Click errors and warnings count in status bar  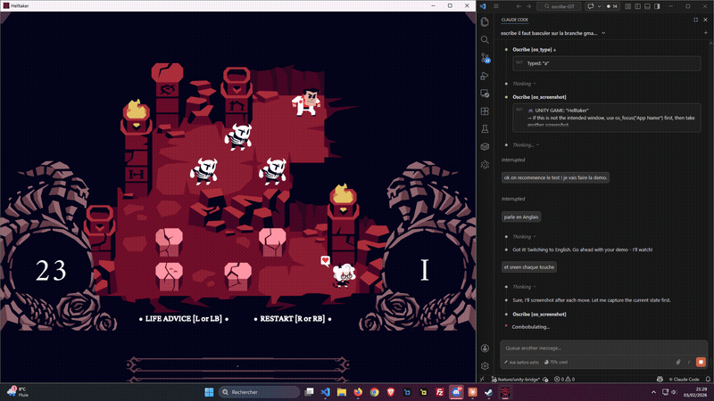565,380
